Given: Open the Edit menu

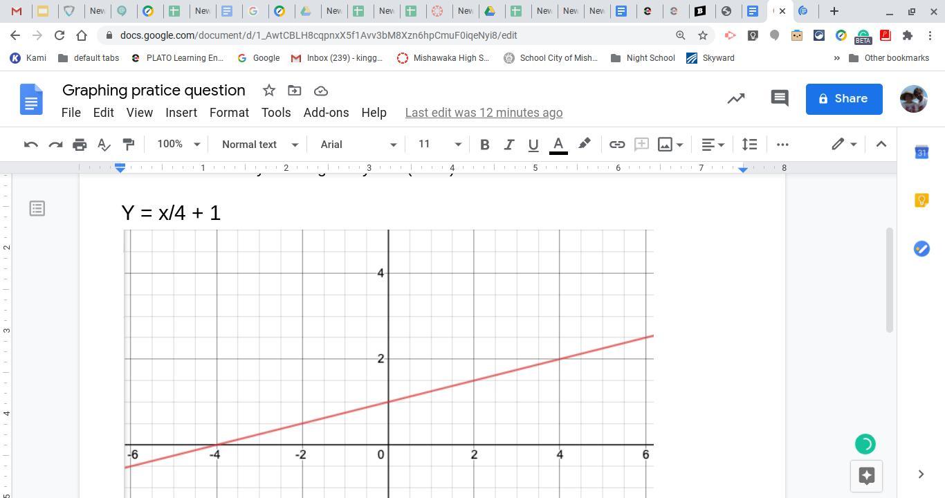Looking at the screenshot, I should click(x=103, y=113).
